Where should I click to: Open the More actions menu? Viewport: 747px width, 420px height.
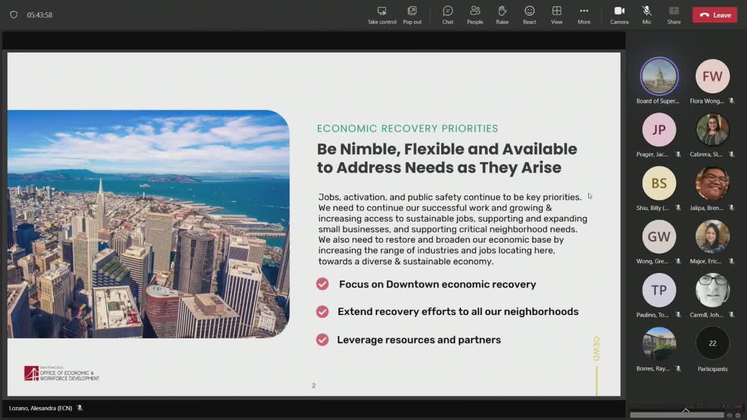pos(584,15)
